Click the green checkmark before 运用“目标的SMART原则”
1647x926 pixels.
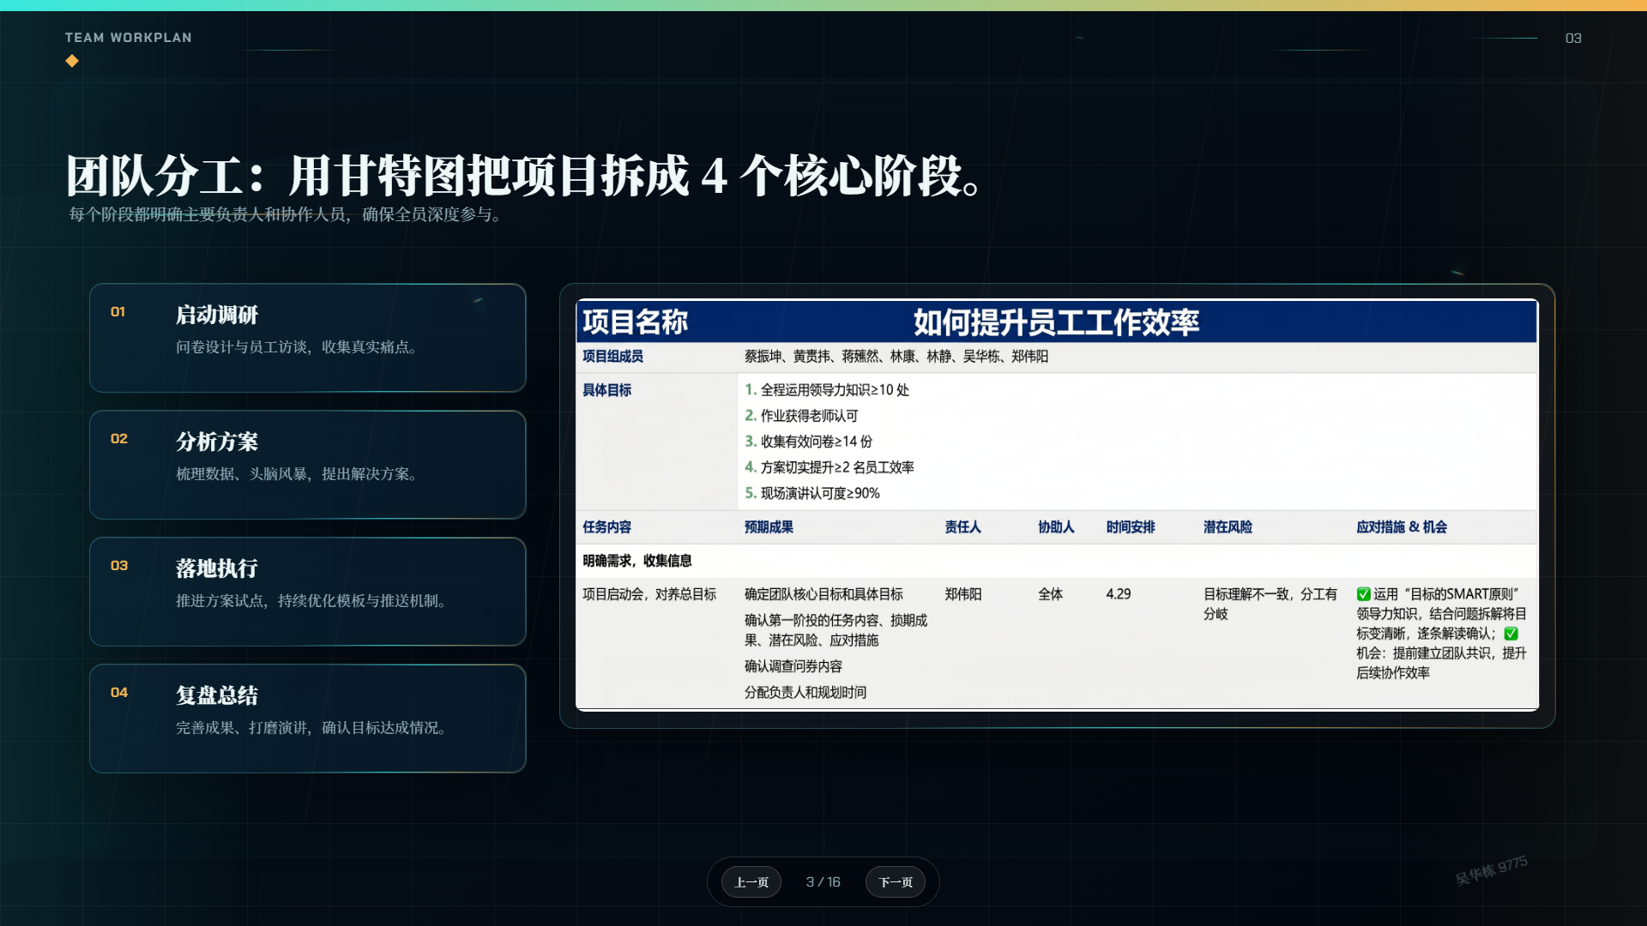click(x=1363, y=594)
